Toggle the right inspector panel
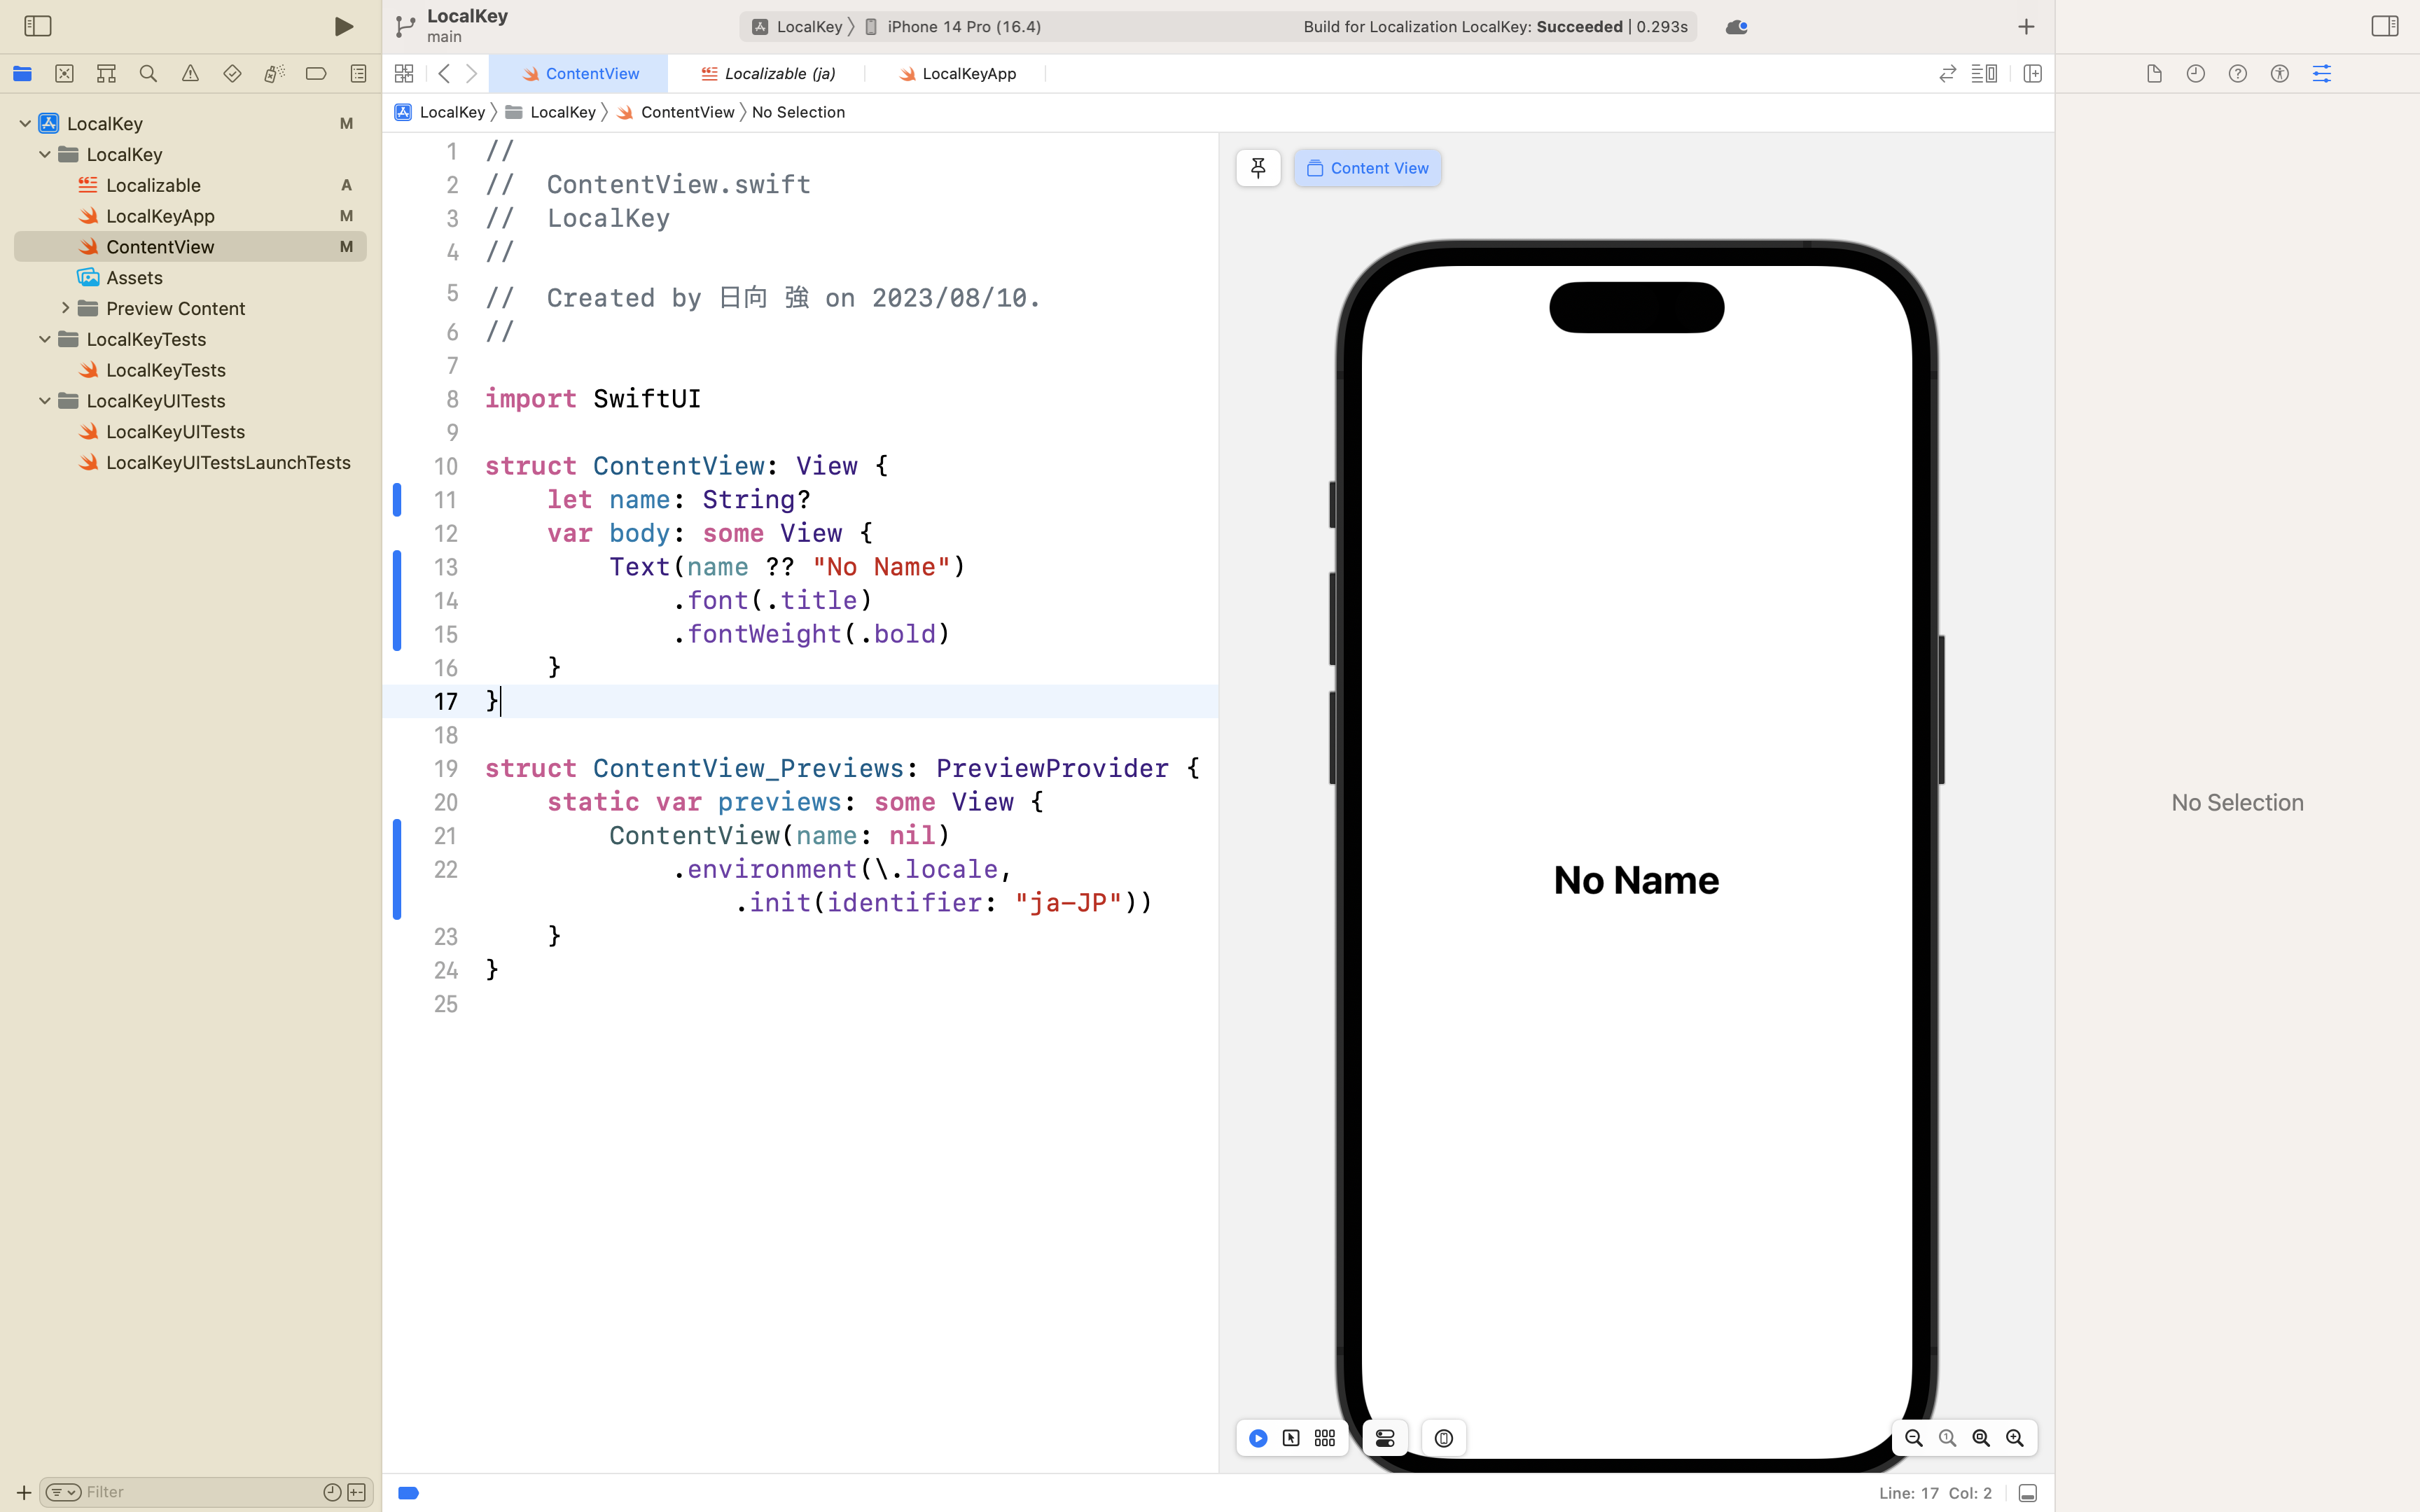The width and height of the screenshot is (2420, 1512). point(2384,26)
